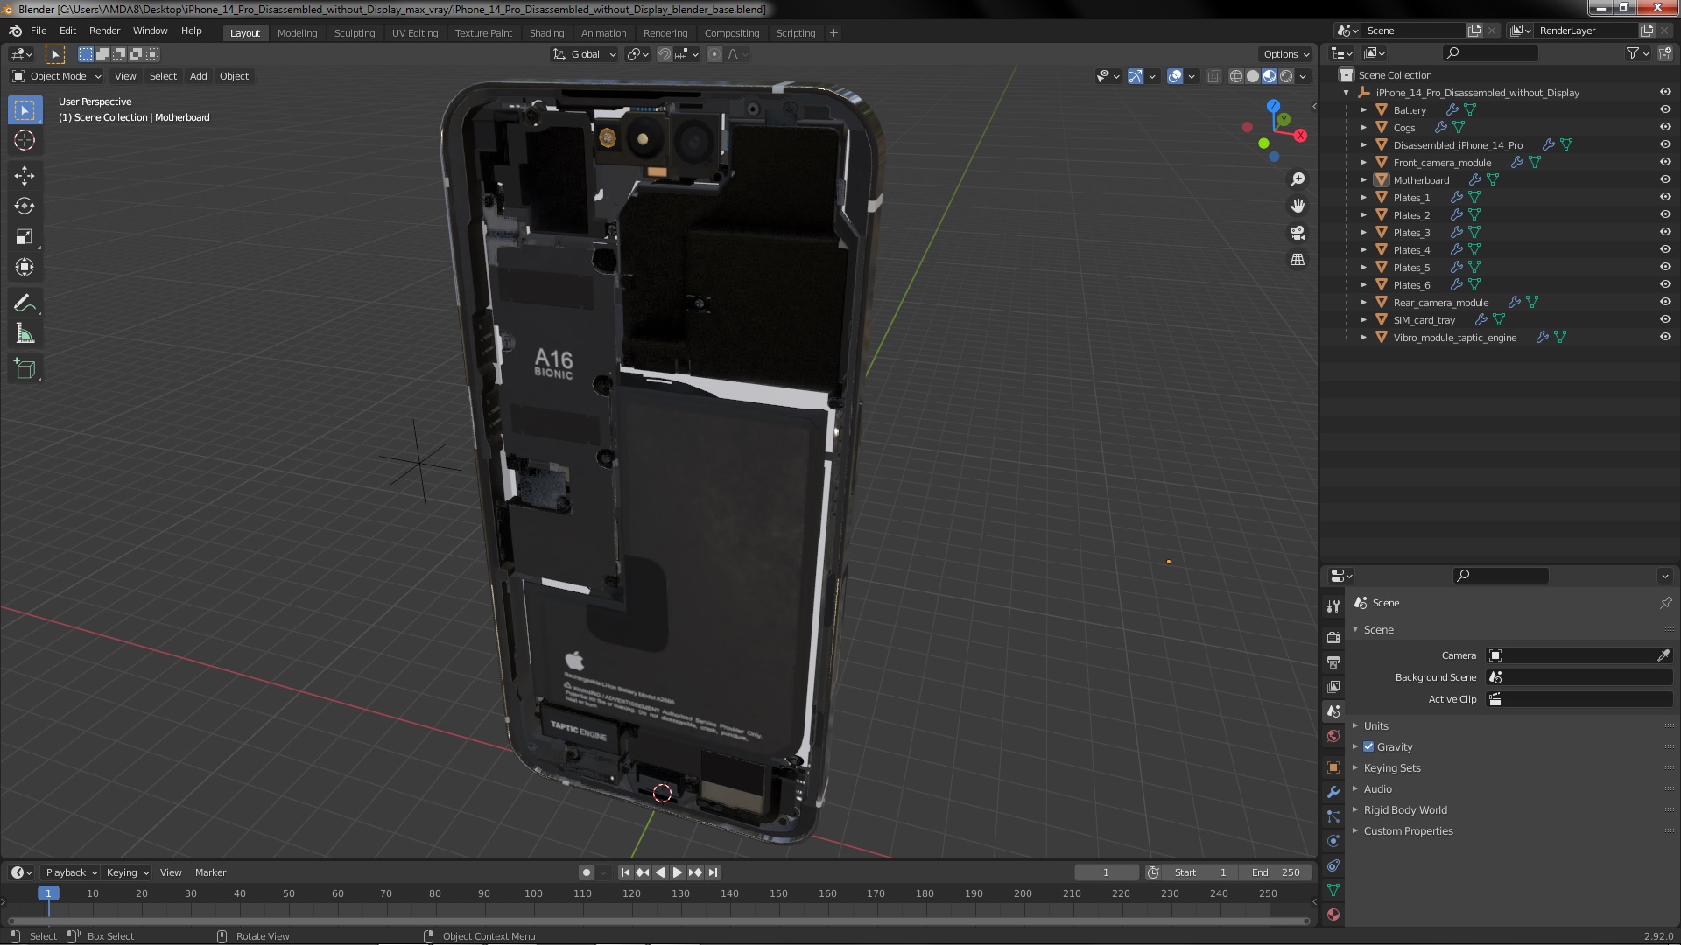Select the Add Cube tool
The width and height of the screenshot is (1681, 945).
pos(25,369)
